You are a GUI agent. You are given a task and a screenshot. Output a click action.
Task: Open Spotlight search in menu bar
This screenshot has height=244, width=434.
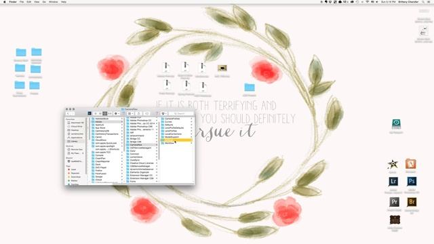click(x=423, y=2)
